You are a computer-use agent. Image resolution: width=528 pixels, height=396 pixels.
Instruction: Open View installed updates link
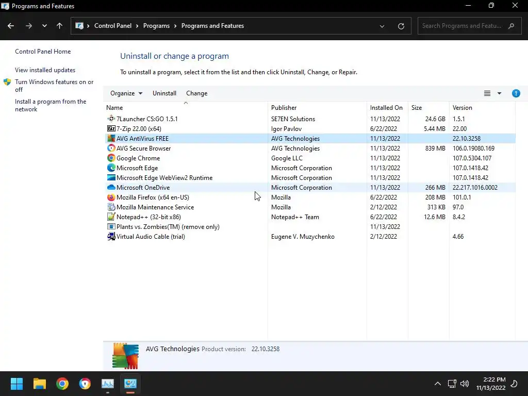[x=45, y=70]
